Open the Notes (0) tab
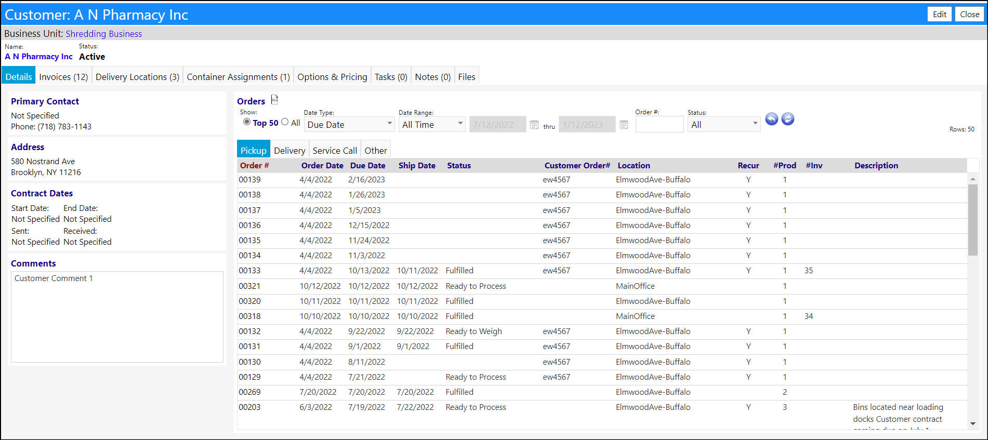 432,76
